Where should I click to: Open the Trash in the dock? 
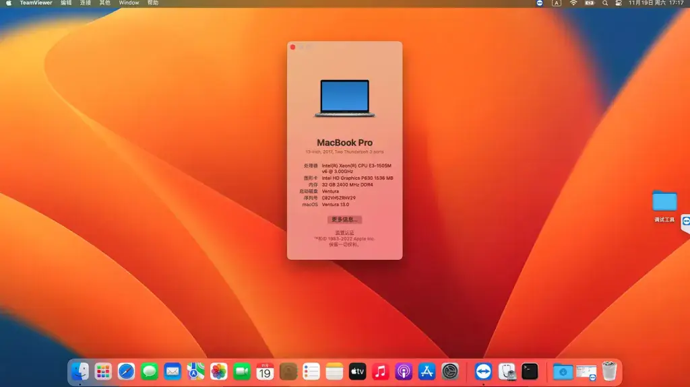click(x=609, y=372)
